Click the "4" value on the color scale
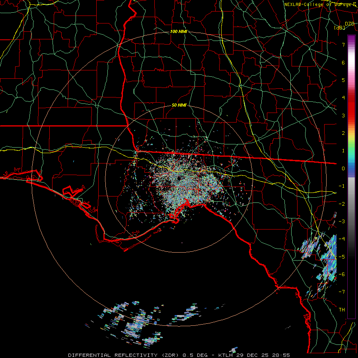Image resolution: width=358 pixels, height=358 pixels. pos(343,98)
